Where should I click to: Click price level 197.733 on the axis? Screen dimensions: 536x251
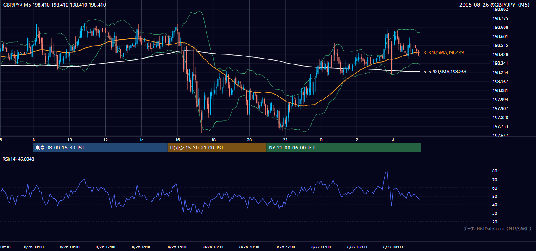500,126
